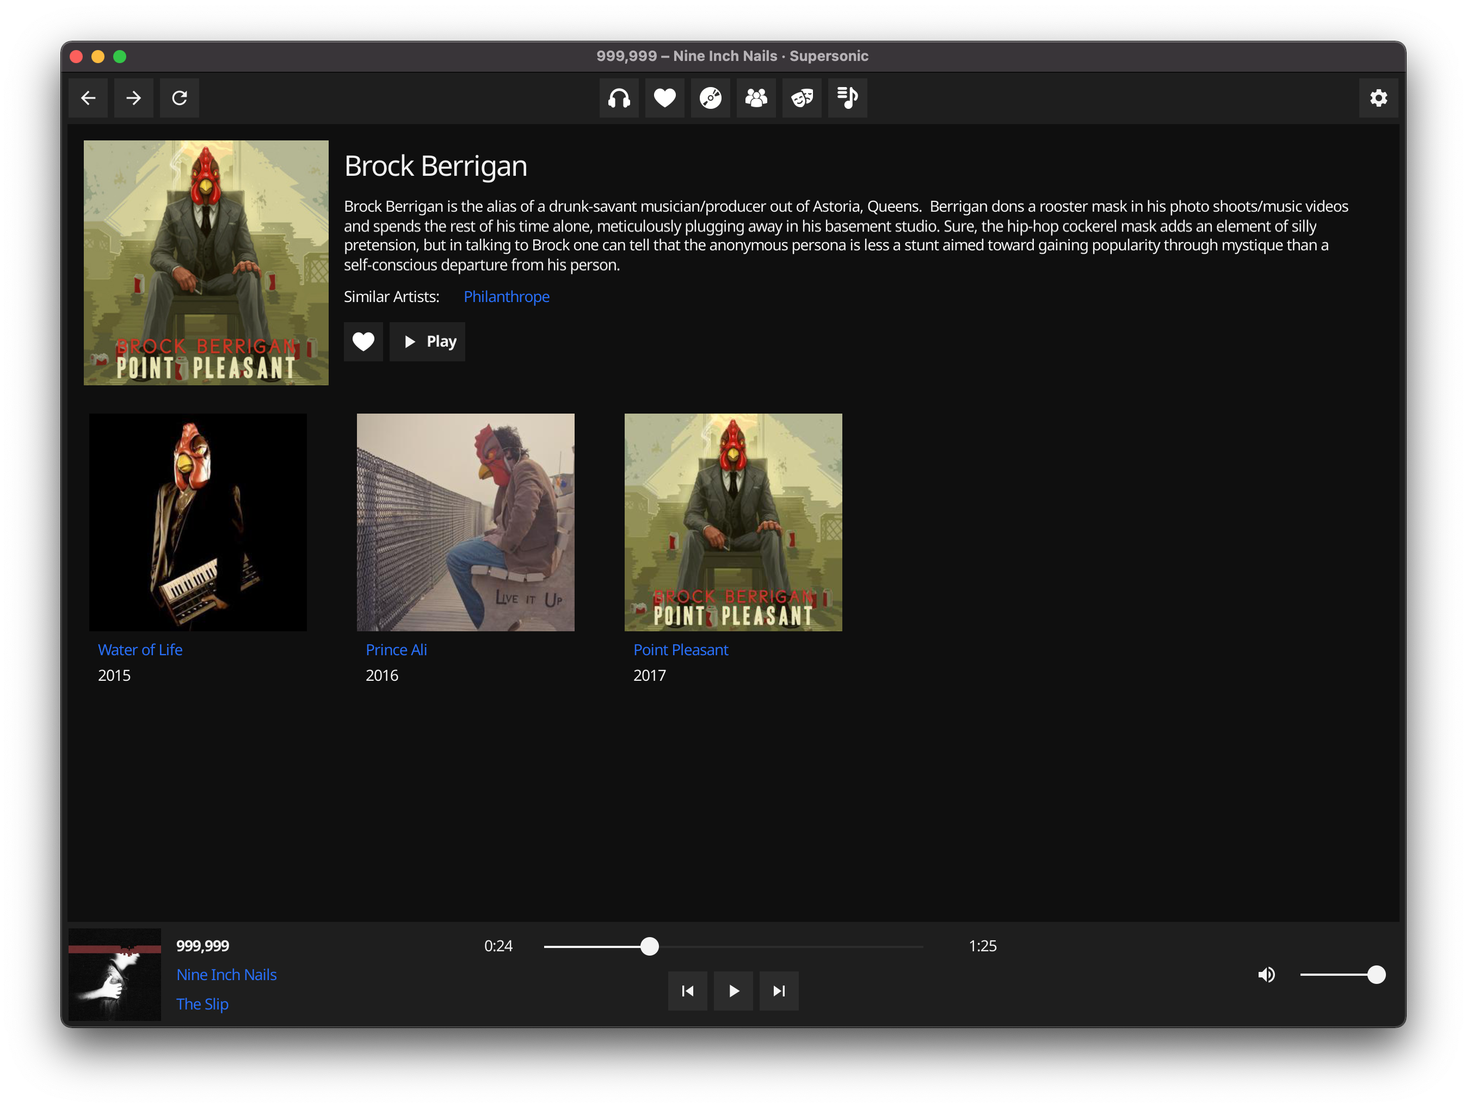Open the Artists people page
Image resolution: width=1467 pixels, height=1108 pixels.
756,98
